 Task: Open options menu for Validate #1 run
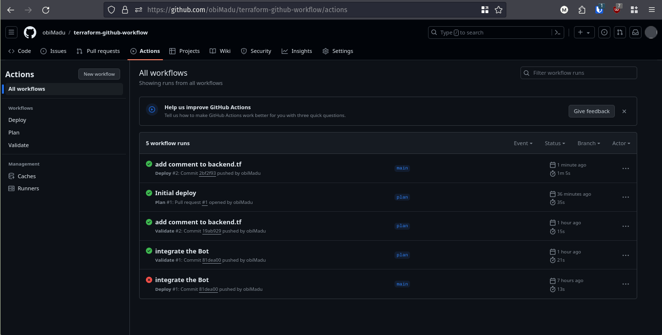626,255
